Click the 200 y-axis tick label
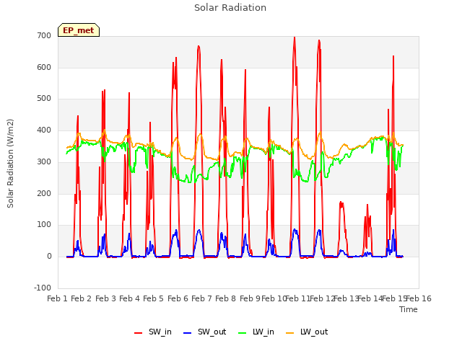Viewport: 462px width, 346px height. tap(44, 194)
